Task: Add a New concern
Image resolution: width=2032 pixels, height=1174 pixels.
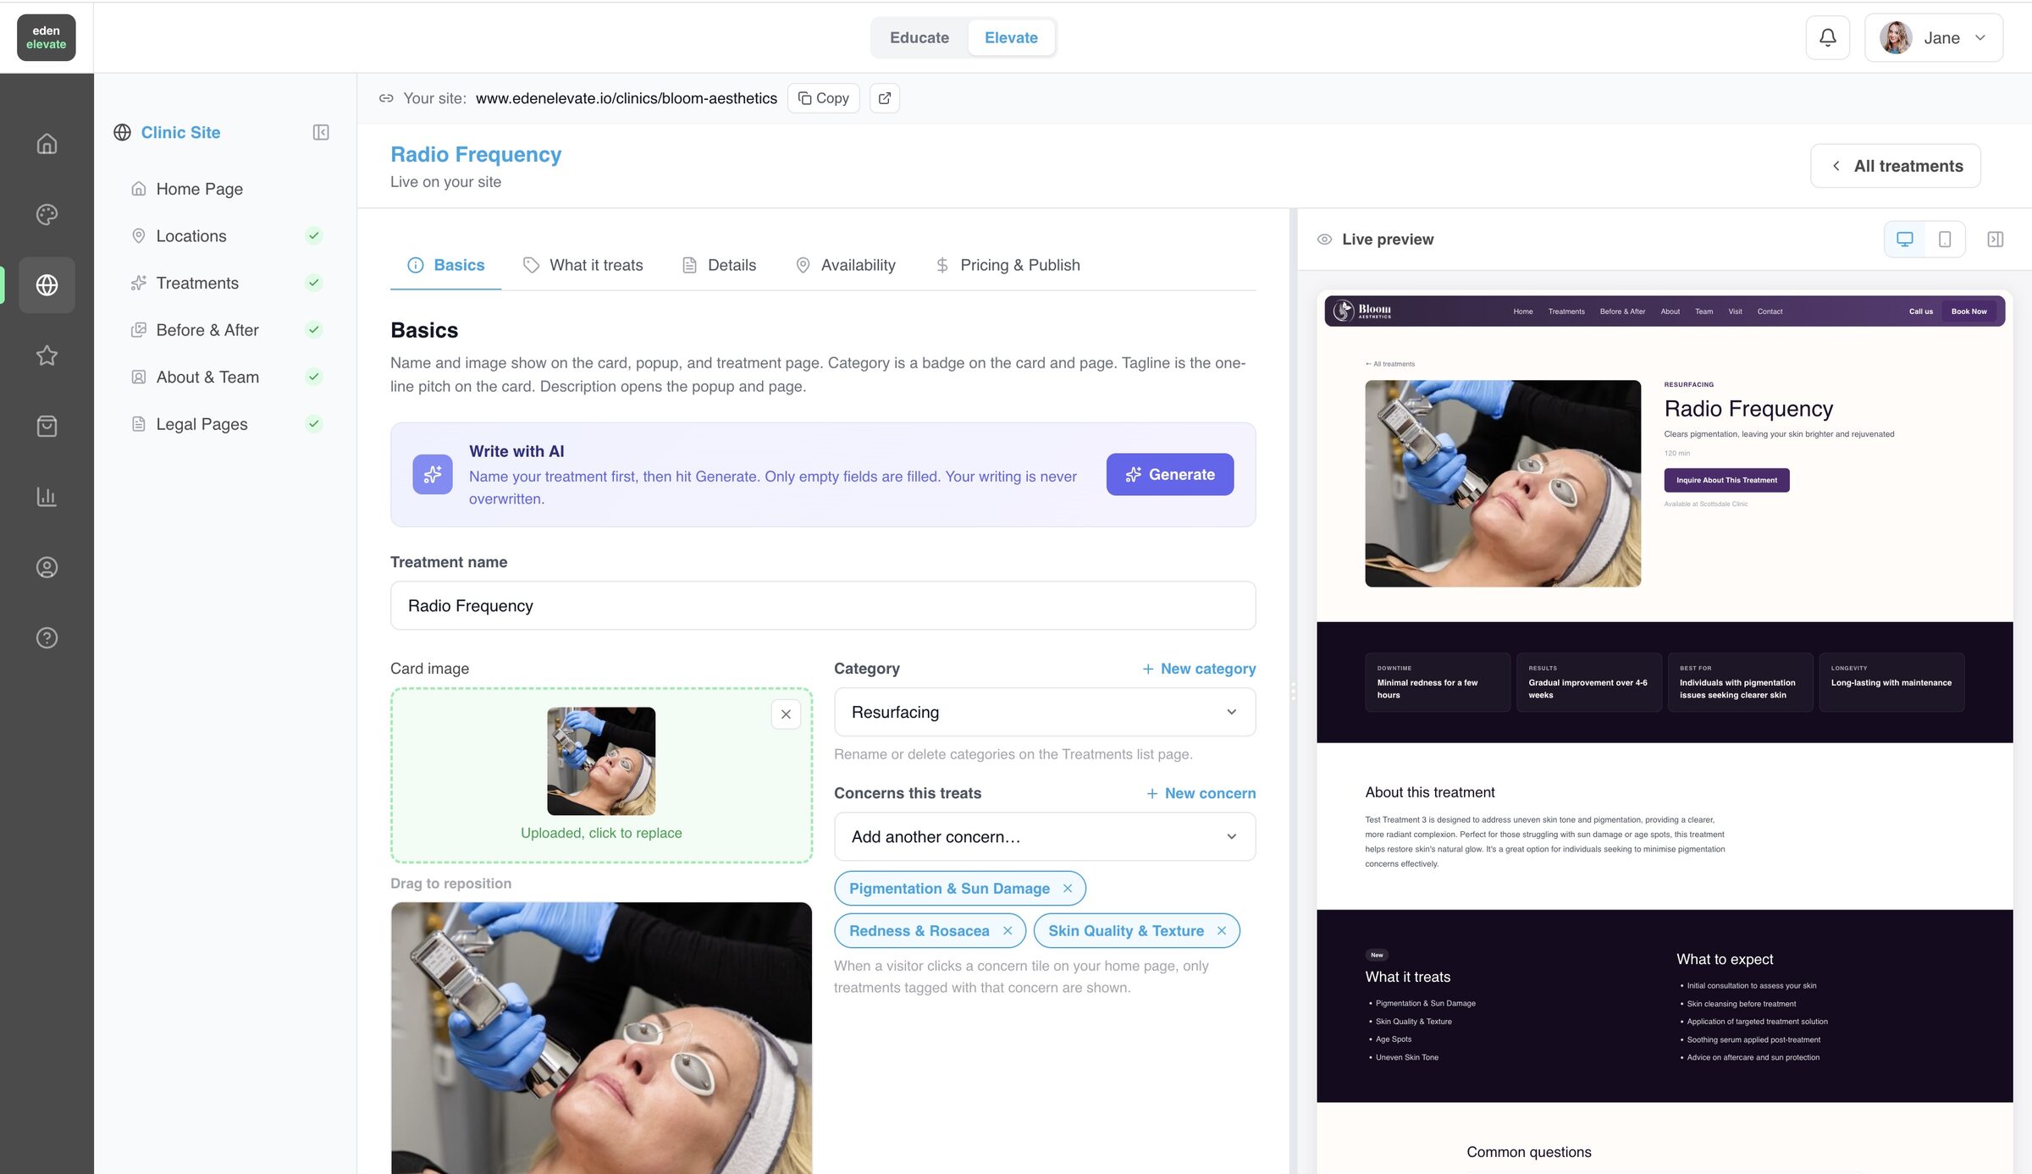Action: 1201,793
